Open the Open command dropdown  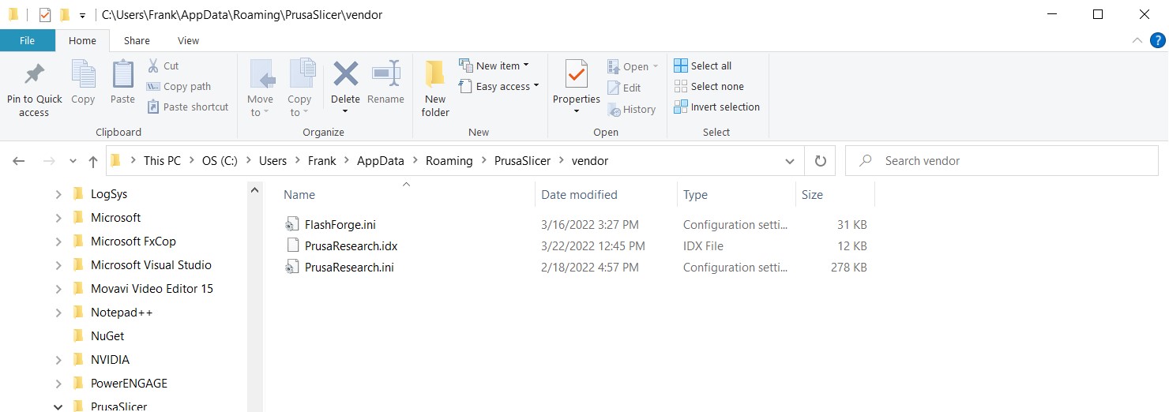pos(655,67)
